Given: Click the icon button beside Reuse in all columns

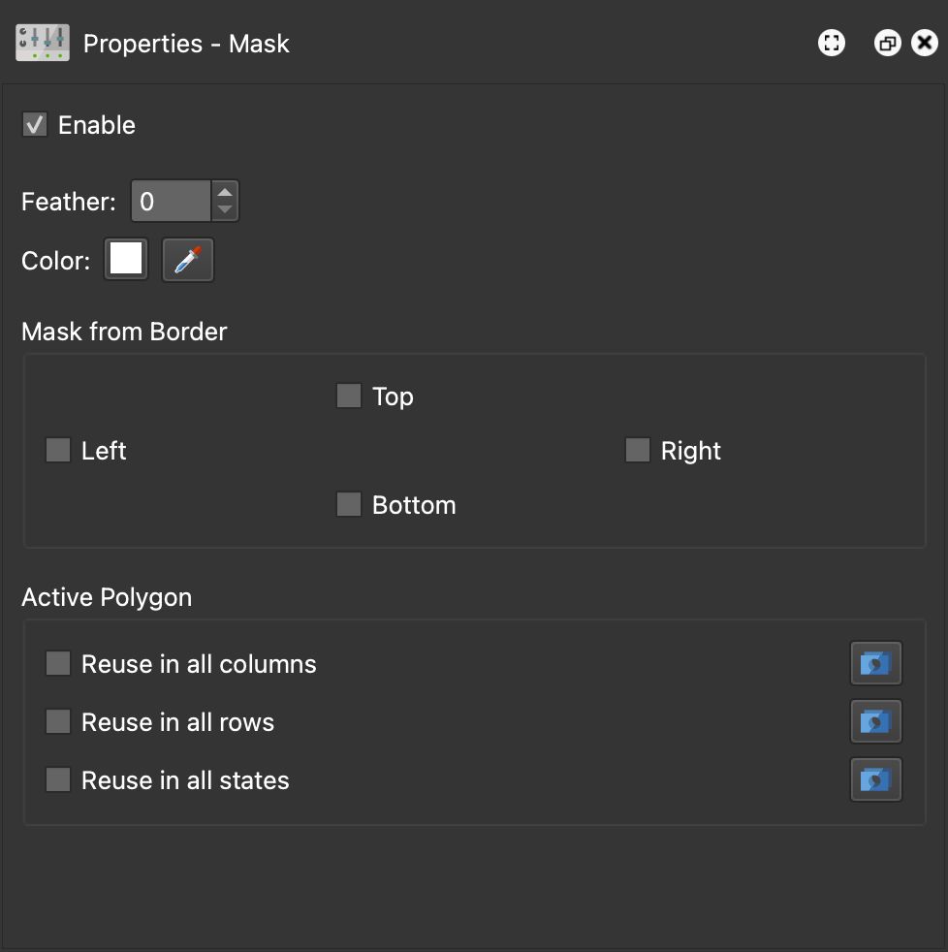Looking at the screenshot, I should coord(875,663).
